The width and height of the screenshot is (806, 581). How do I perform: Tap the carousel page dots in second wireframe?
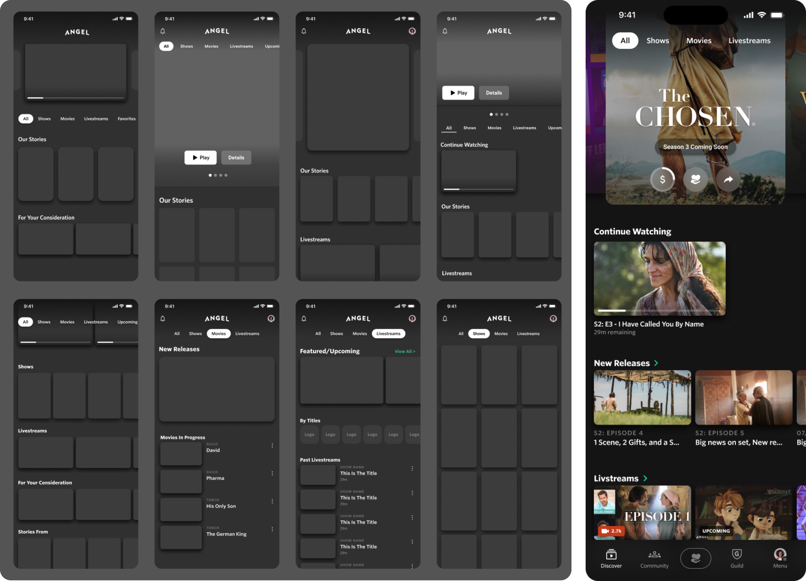point(218,175)
